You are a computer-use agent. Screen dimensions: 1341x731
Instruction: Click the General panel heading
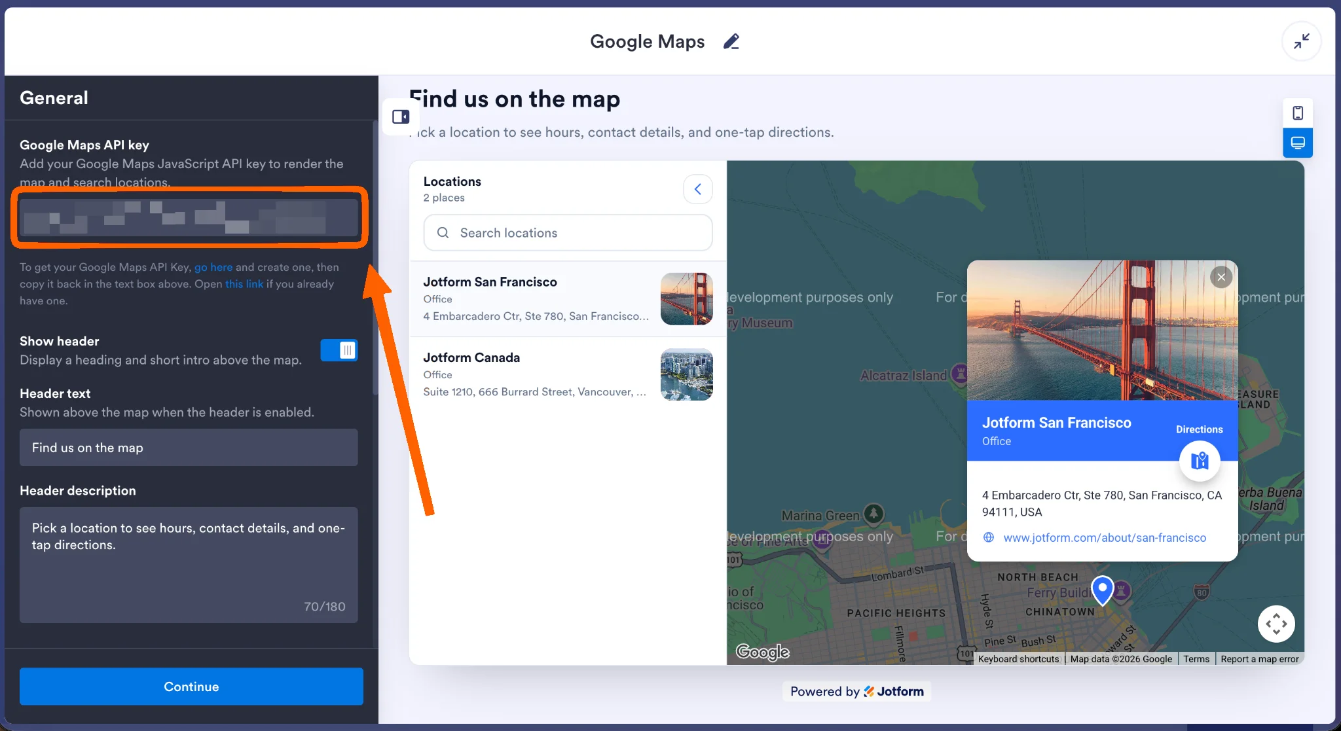point(54,98)
